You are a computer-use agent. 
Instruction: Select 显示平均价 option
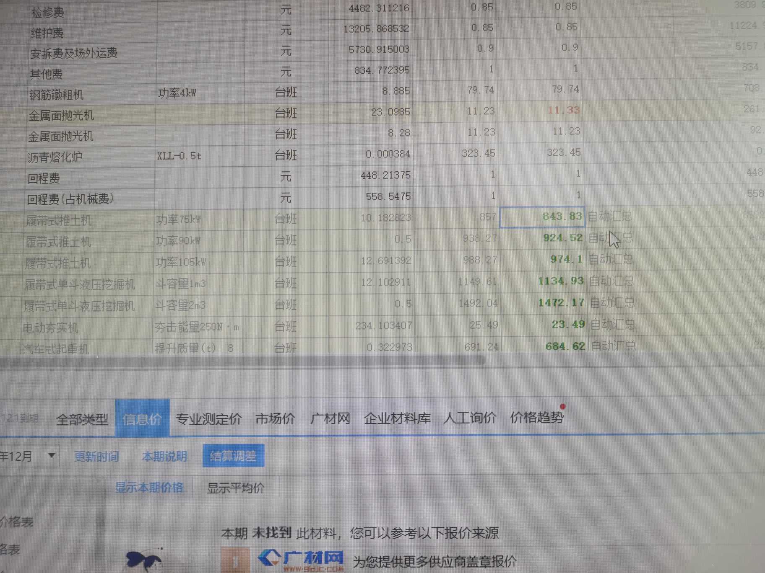236,488
